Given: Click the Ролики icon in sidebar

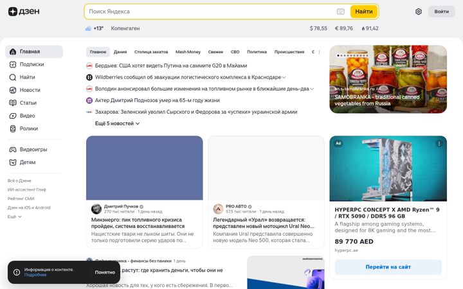Looking at the screenshot, I should click(13, 128).
